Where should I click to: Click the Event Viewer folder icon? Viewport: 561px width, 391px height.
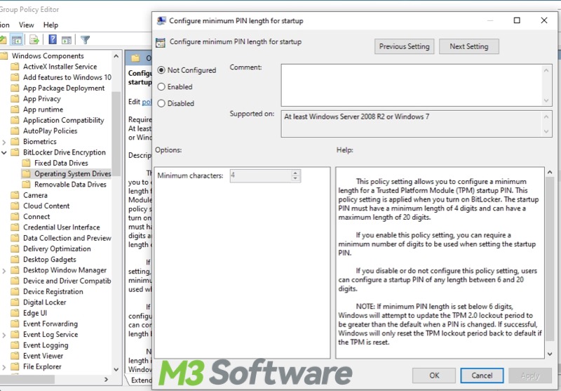(15, 357)
